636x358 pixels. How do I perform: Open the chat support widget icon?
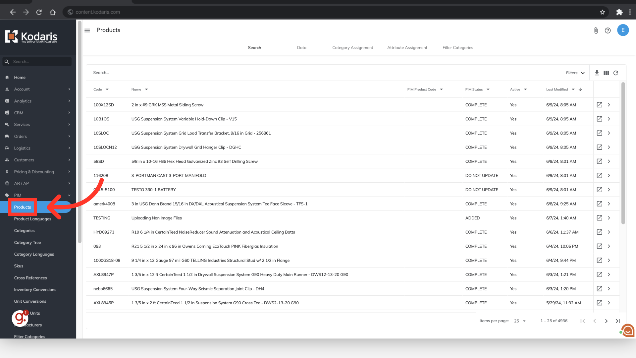628,330
